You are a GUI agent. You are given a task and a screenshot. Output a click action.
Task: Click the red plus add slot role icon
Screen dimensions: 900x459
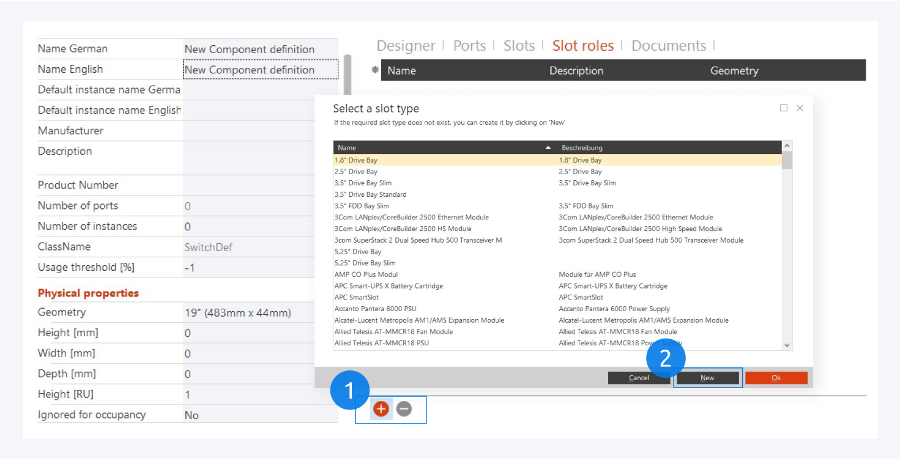tap(381, 409)
